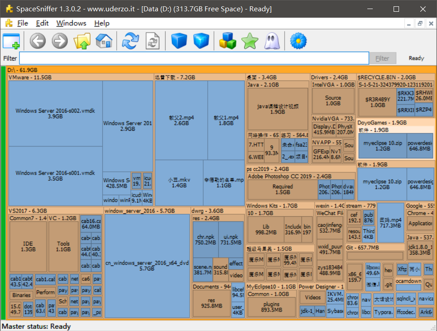Go forward using the right arrow icon
The image size is (437, 331).
[60, 41]
